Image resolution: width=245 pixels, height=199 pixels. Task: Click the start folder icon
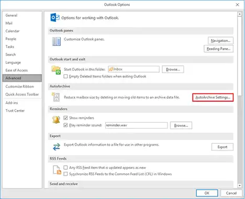pos(56,70)
